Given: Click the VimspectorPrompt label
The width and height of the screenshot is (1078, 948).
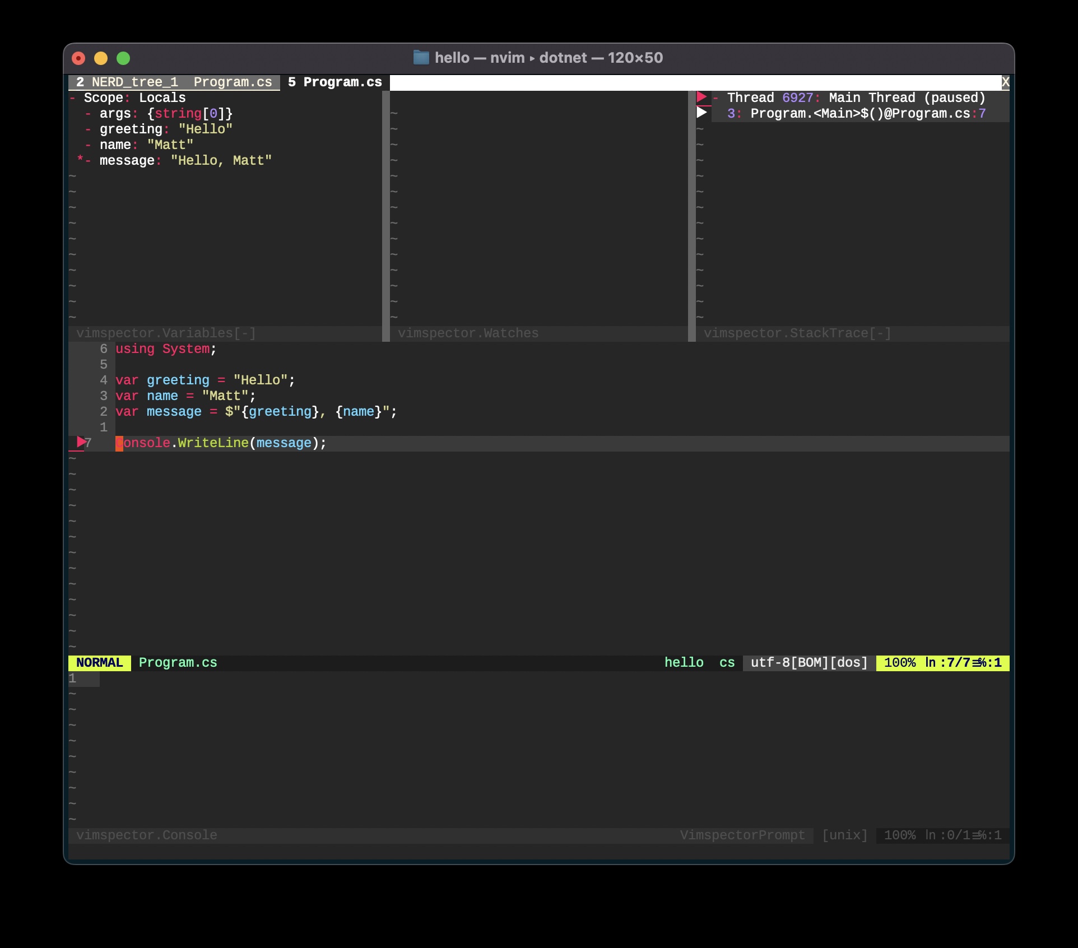Looking at the screenshot, I should 743,835.
